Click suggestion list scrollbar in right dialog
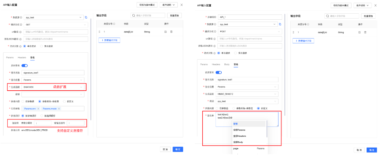This screenshot has height=155, width=380. pos(267,129)
